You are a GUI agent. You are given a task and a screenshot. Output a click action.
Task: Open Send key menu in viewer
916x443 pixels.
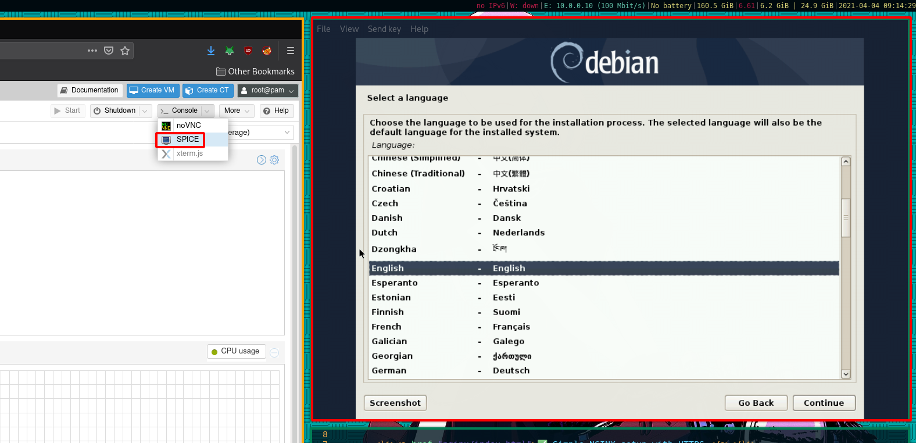[384, 29]
